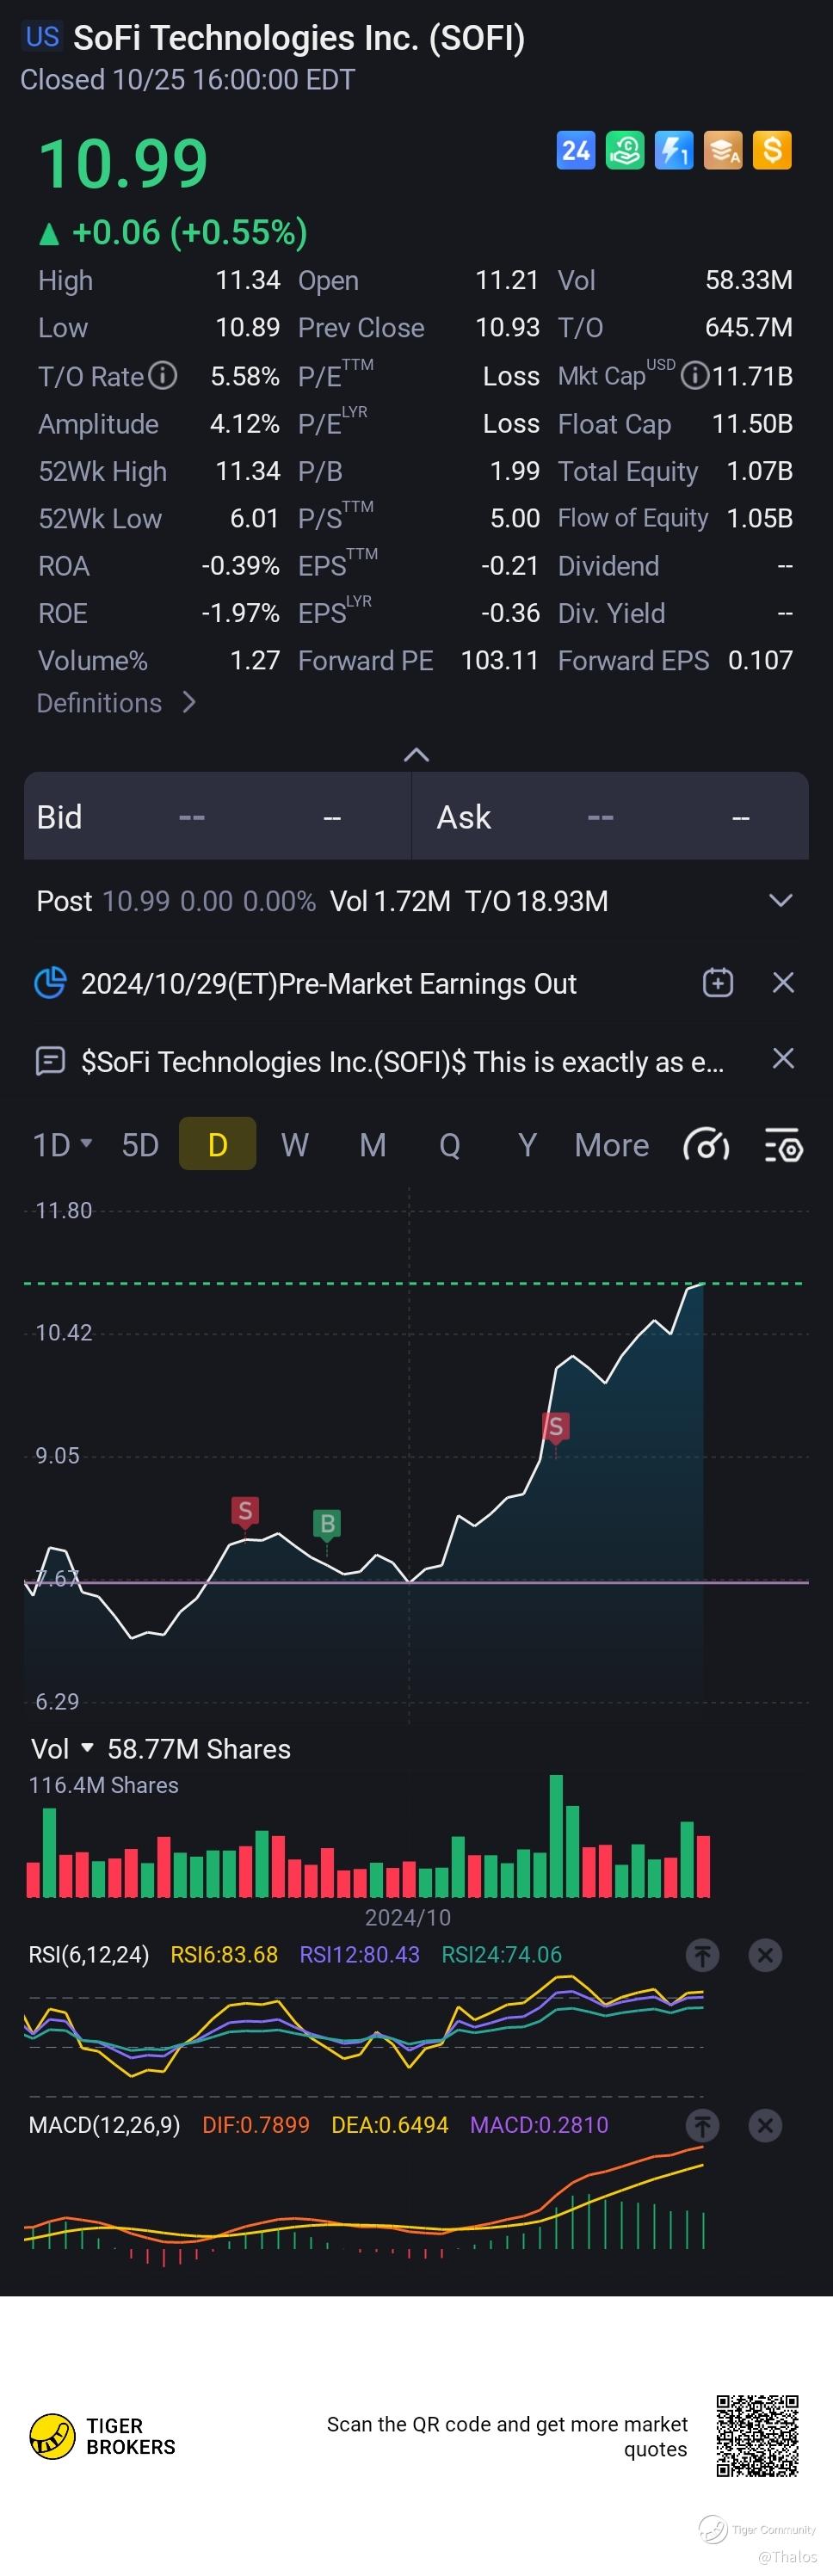
Task: Expand the post-market quote row
Action: (x=780, y=901)
